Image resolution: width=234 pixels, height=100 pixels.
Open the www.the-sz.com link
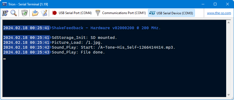(x=219, y=13)
